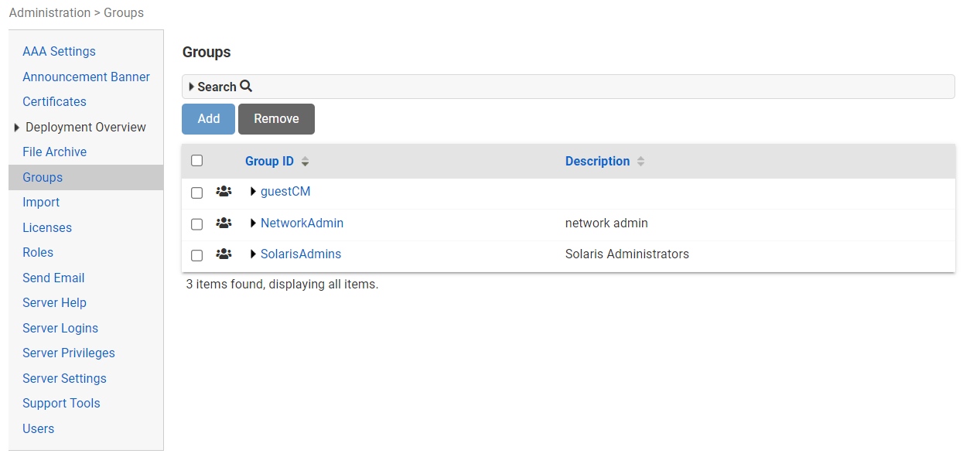Click the Group ID sort arrows icon

[305, 162]
